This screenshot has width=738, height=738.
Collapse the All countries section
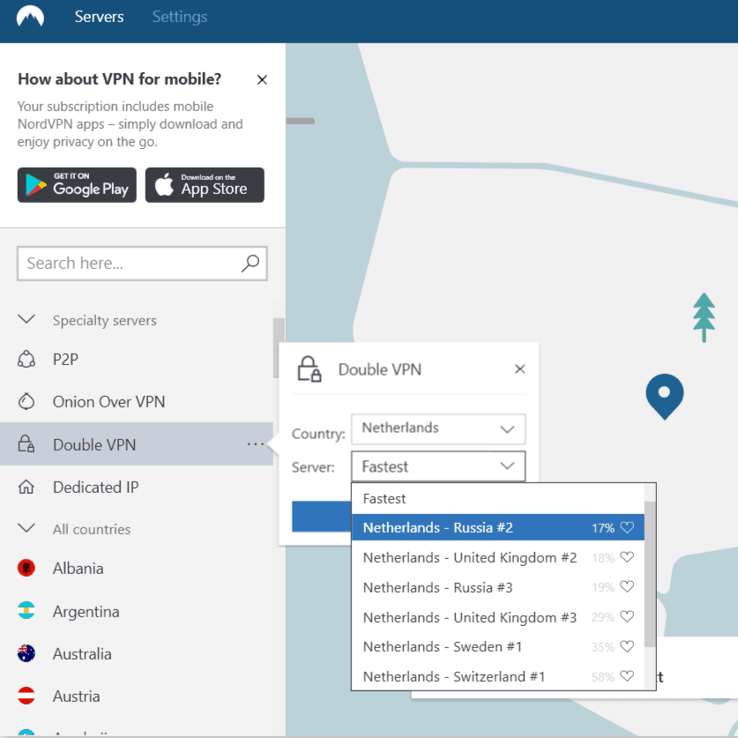tap(26, 528)
